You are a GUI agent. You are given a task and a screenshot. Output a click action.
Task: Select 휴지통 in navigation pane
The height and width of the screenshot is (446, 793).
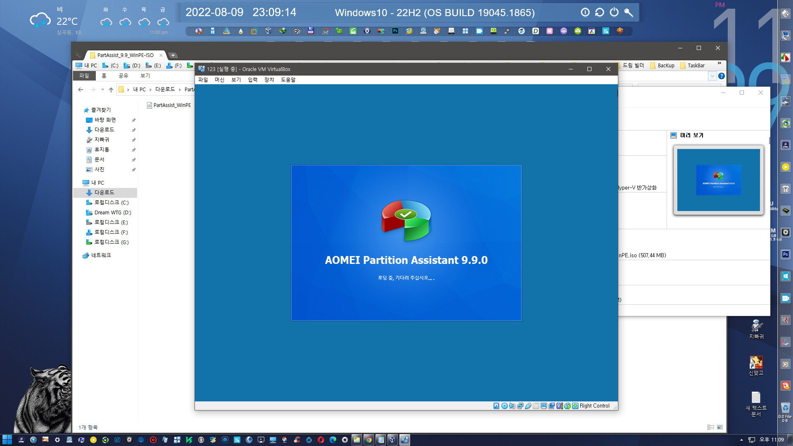tap(102, 149)
